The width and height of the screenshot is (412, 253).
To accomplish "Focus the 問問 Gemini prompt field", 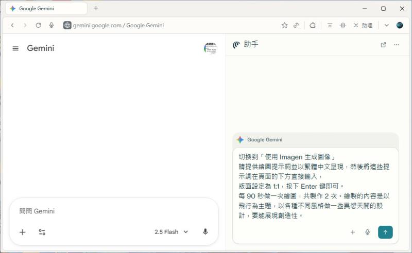I will [114, 211].
